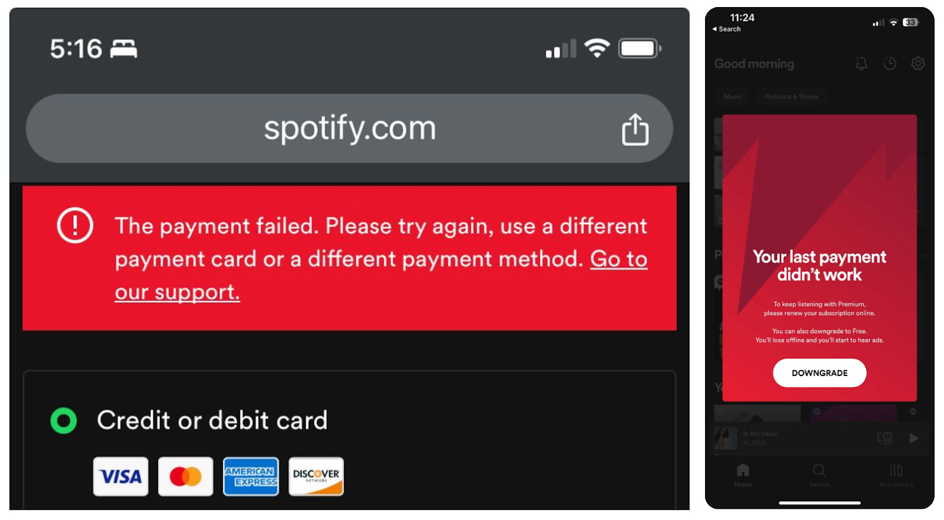Tap the progress bar under the mini player

pos(819,454)
